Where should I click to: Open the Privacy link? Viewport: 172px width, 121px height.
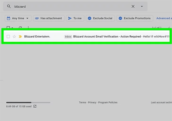point(92,102)
